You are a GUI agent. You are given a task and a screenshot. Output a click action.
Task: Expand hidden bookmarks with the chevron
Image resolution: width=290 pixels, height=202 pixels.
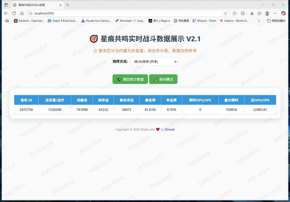259,20
